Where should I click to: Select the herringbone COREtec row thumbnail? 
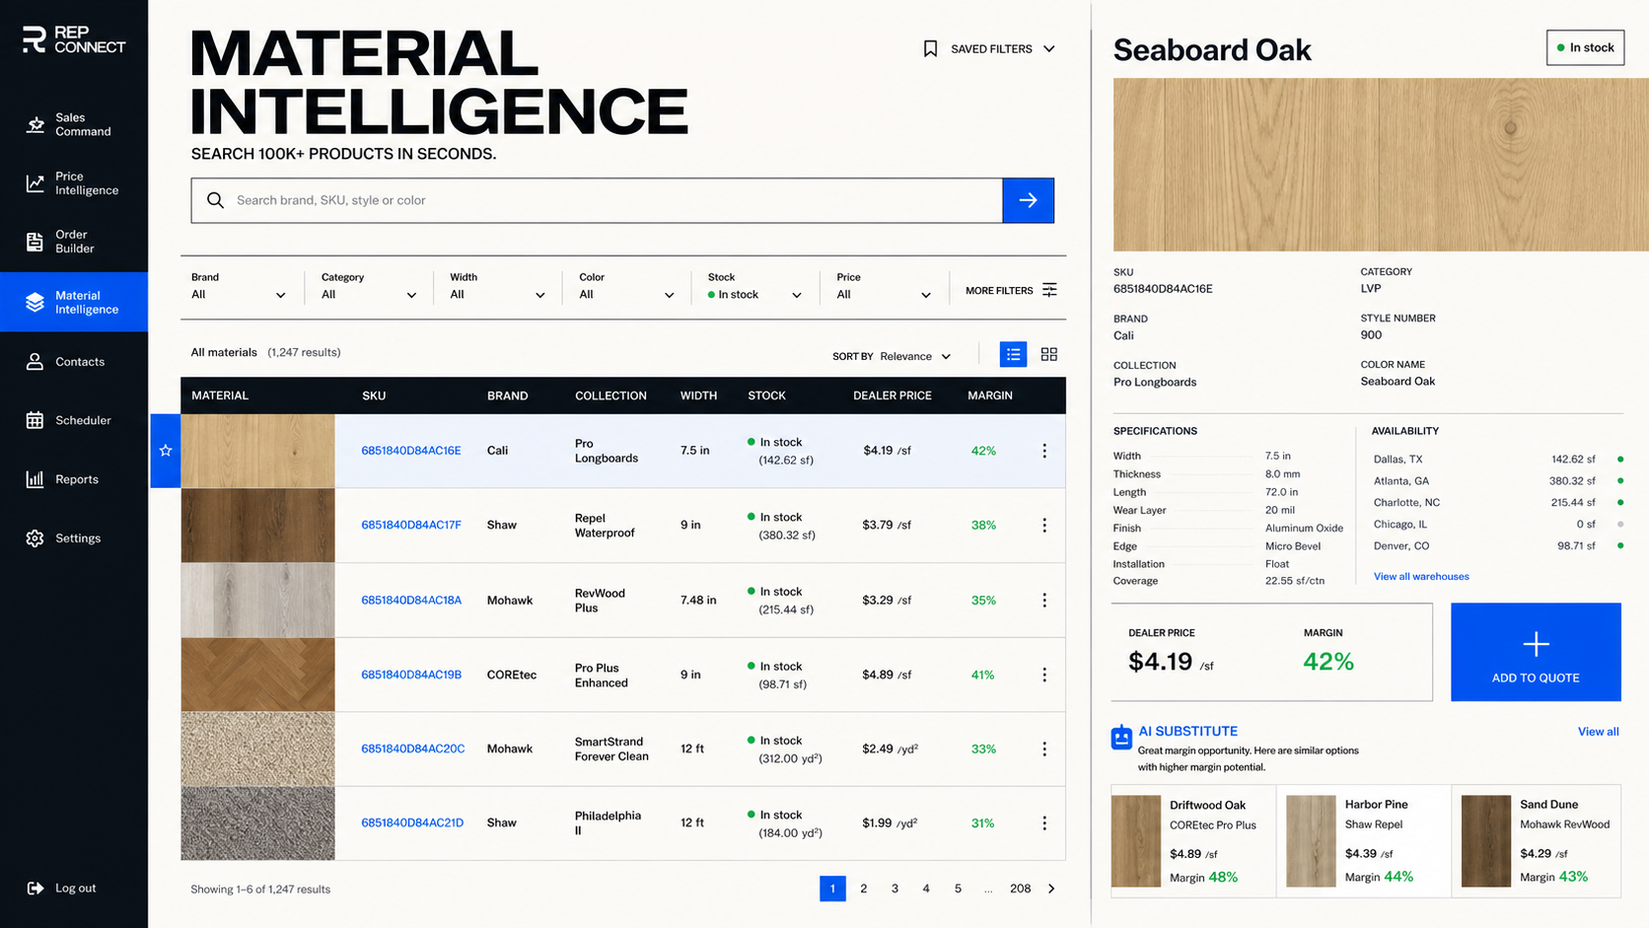tap(257, 676)
